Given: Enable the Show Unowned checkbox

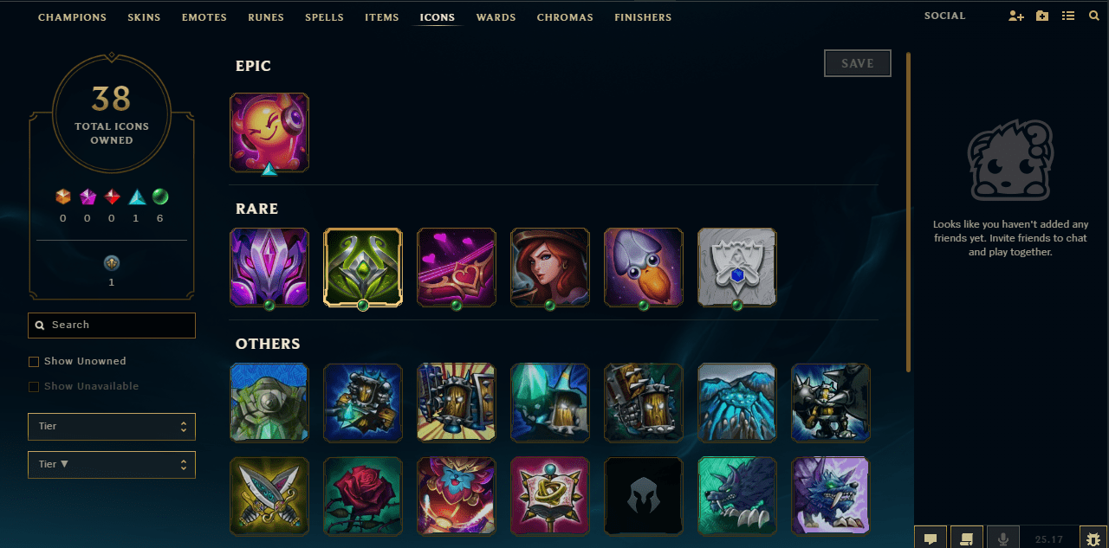Looking at the screenshot, I should (x=34, y=362).
